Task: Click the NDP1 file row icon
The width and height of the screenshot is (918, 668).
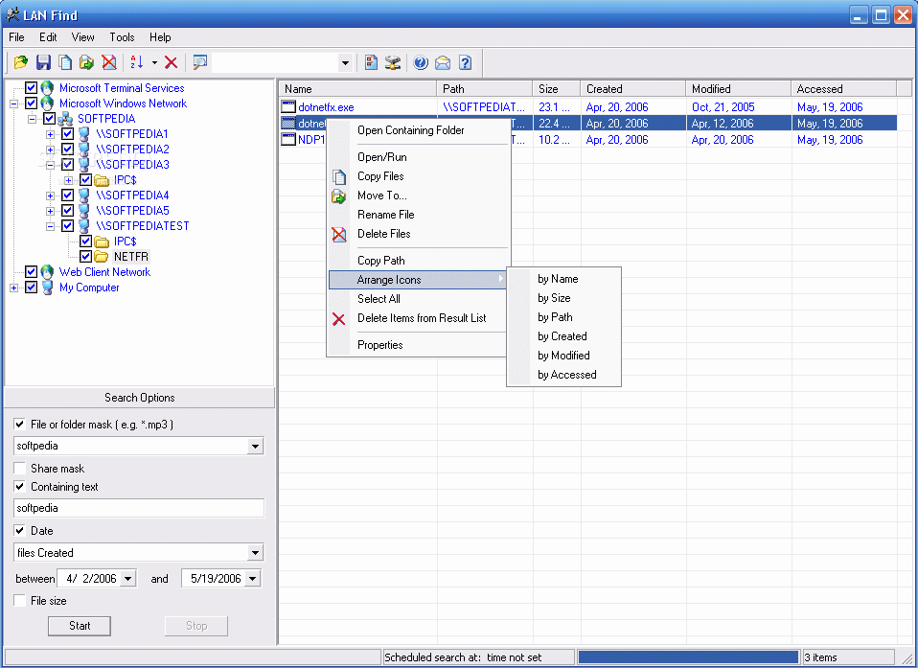Action: (288, 139)
